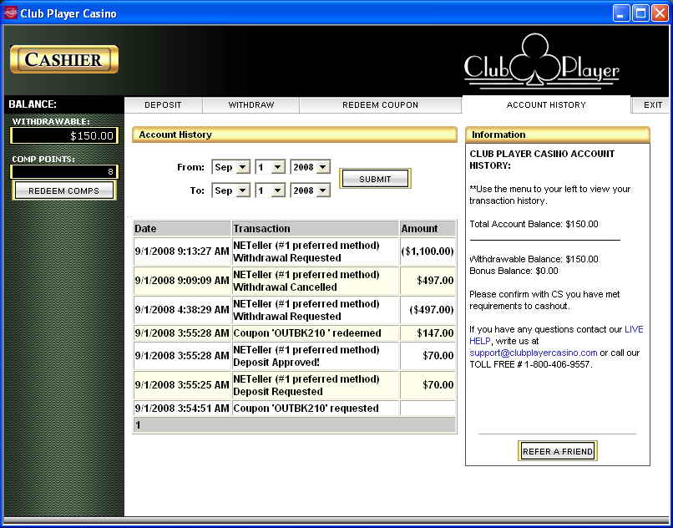Click the Account History panel heading
This screenshot has height=528, width=673.
point(295,135)
